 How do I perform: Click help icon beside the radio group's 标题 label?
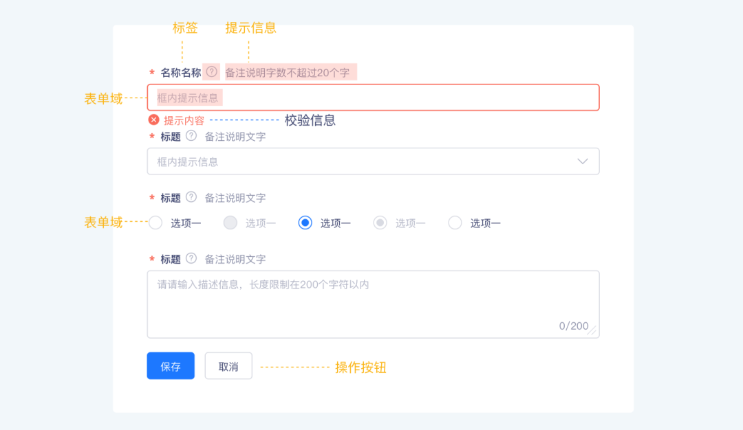pyautogui.click(x=191, y=197)
